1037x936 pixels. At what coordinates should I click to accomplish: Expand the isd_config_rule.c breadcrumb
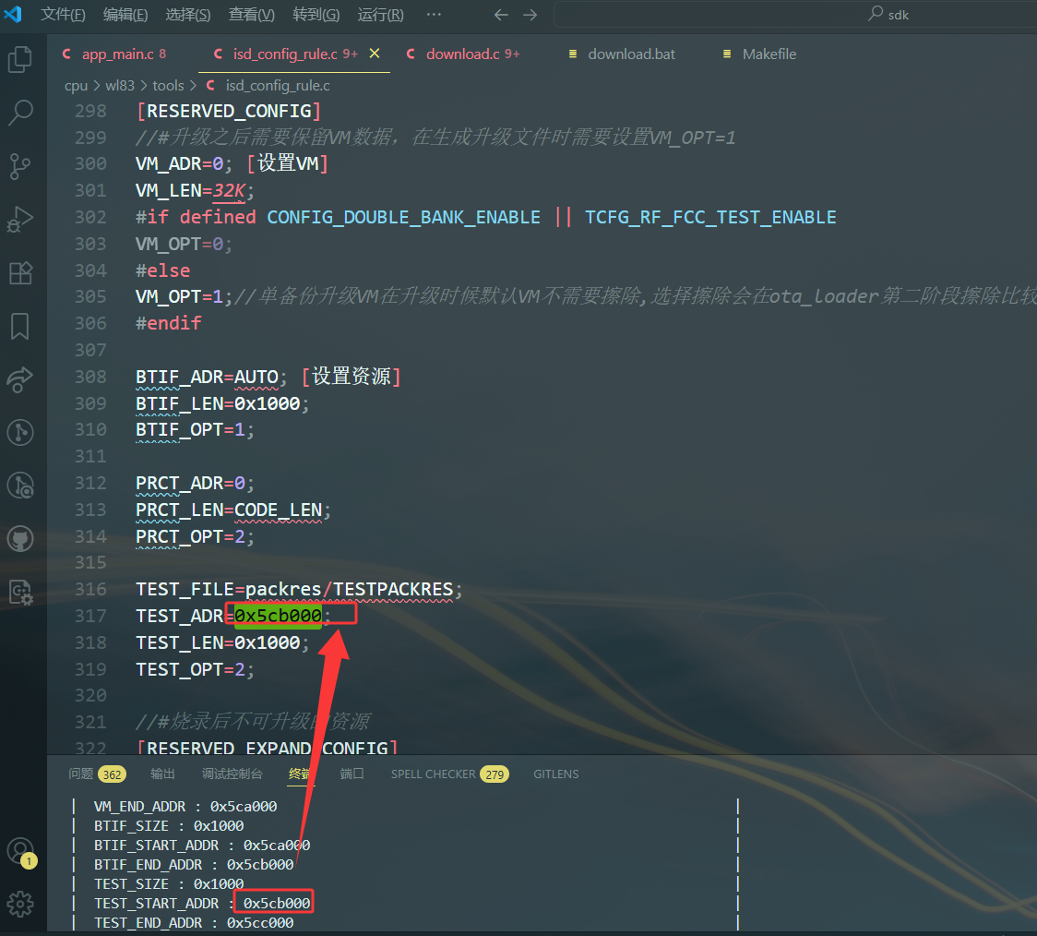click(x=268, y=85)
